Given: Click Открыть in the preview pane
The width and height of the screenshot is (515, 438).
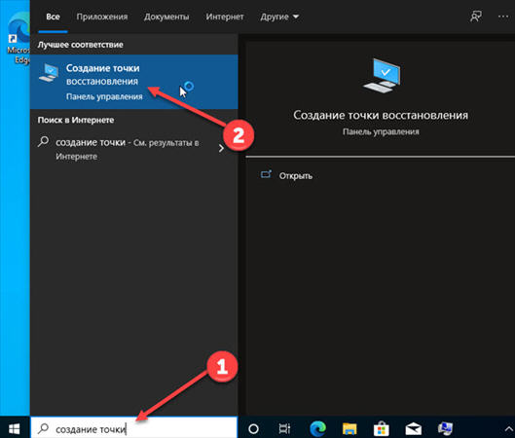Looking at the screenshot, I should tap(296, 176).
